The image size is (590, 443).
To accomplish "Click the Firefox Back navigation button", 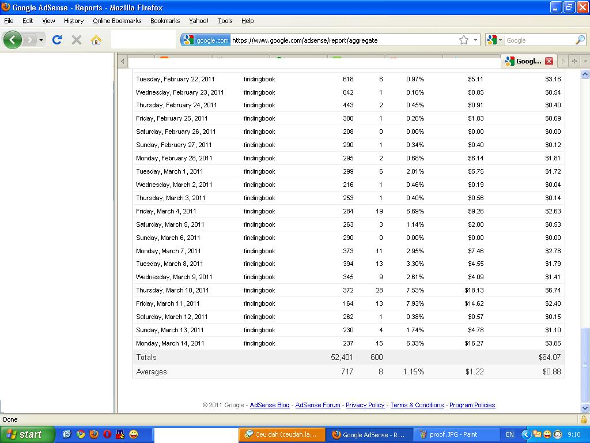I will coord(13,40).
